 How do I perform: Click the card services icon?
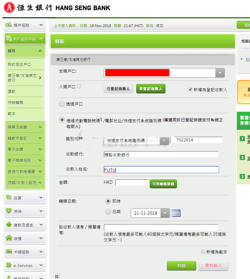point(9,252)
